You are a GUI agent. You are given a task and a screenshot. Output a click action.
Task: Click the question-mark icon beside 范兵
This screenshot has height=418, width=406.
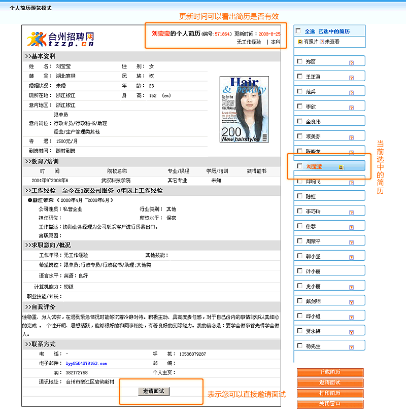tap(351, 92)
